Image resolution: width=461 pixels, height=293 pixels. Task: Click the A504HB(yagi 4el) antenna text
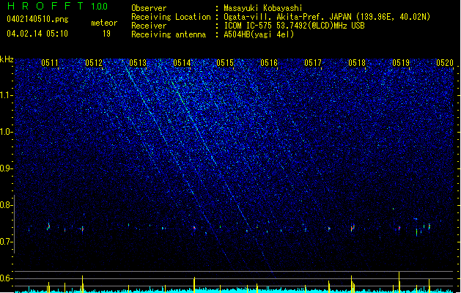pos(259,34)
